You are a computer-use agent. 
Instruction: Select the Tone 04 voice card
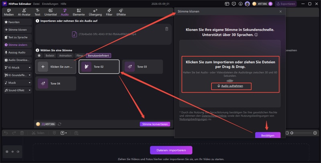(56, 83)
